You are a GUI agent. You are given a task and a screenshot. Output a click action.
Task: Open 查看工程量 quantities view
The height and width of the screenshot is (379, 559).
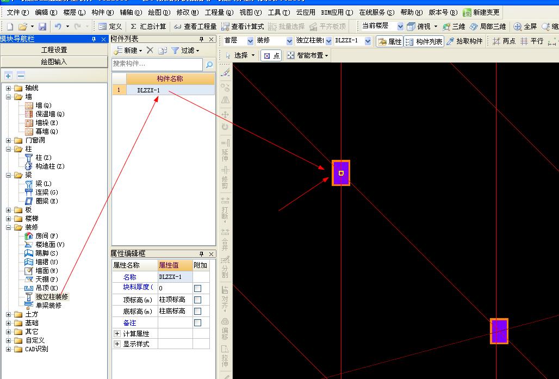[195, 27]
